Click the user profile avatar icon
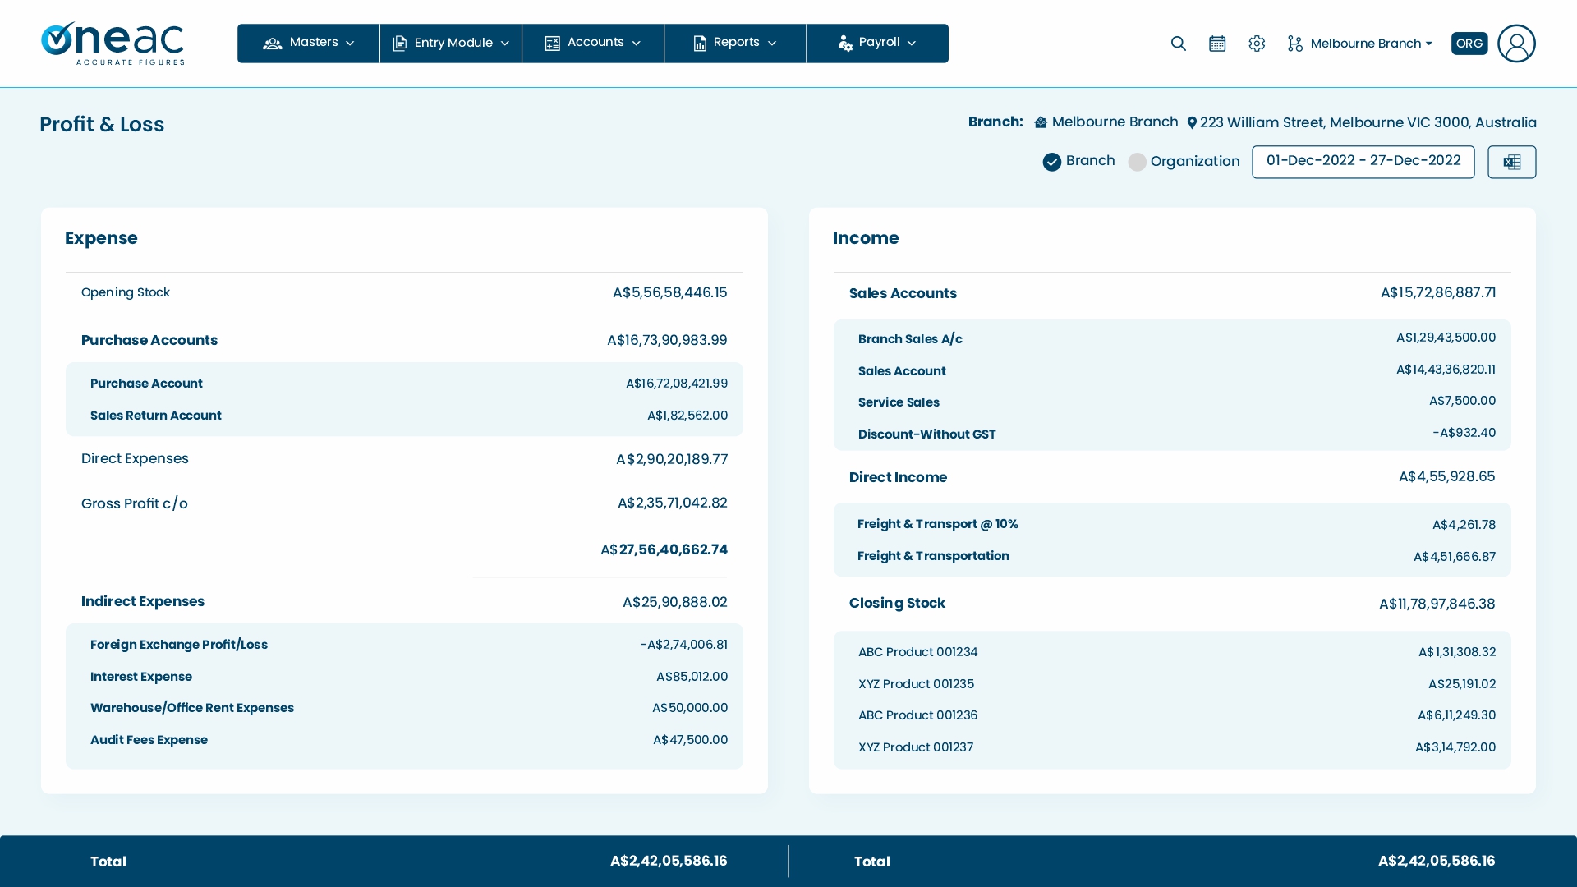The image size is (1577, 887). 1516,44
